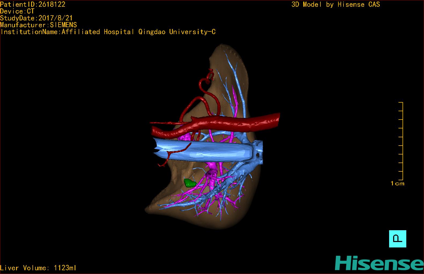Click the Device:CT label

(17, 11)
